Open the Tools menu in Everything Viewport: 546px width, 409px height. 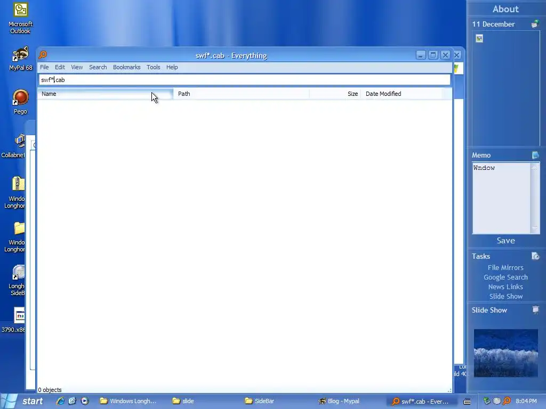(x=153, y=67)
